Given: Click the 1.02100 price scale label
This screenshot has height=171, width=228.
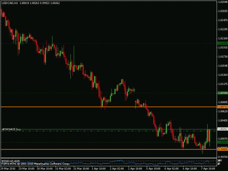Looking at the screenshot, I should point(223,39).
